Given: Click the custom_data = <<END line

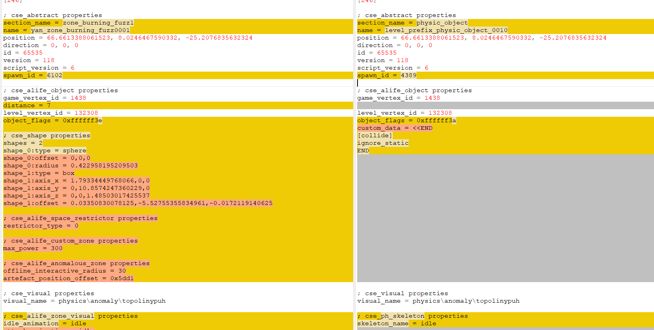Looking at the screenshot, I should [395, 128].
